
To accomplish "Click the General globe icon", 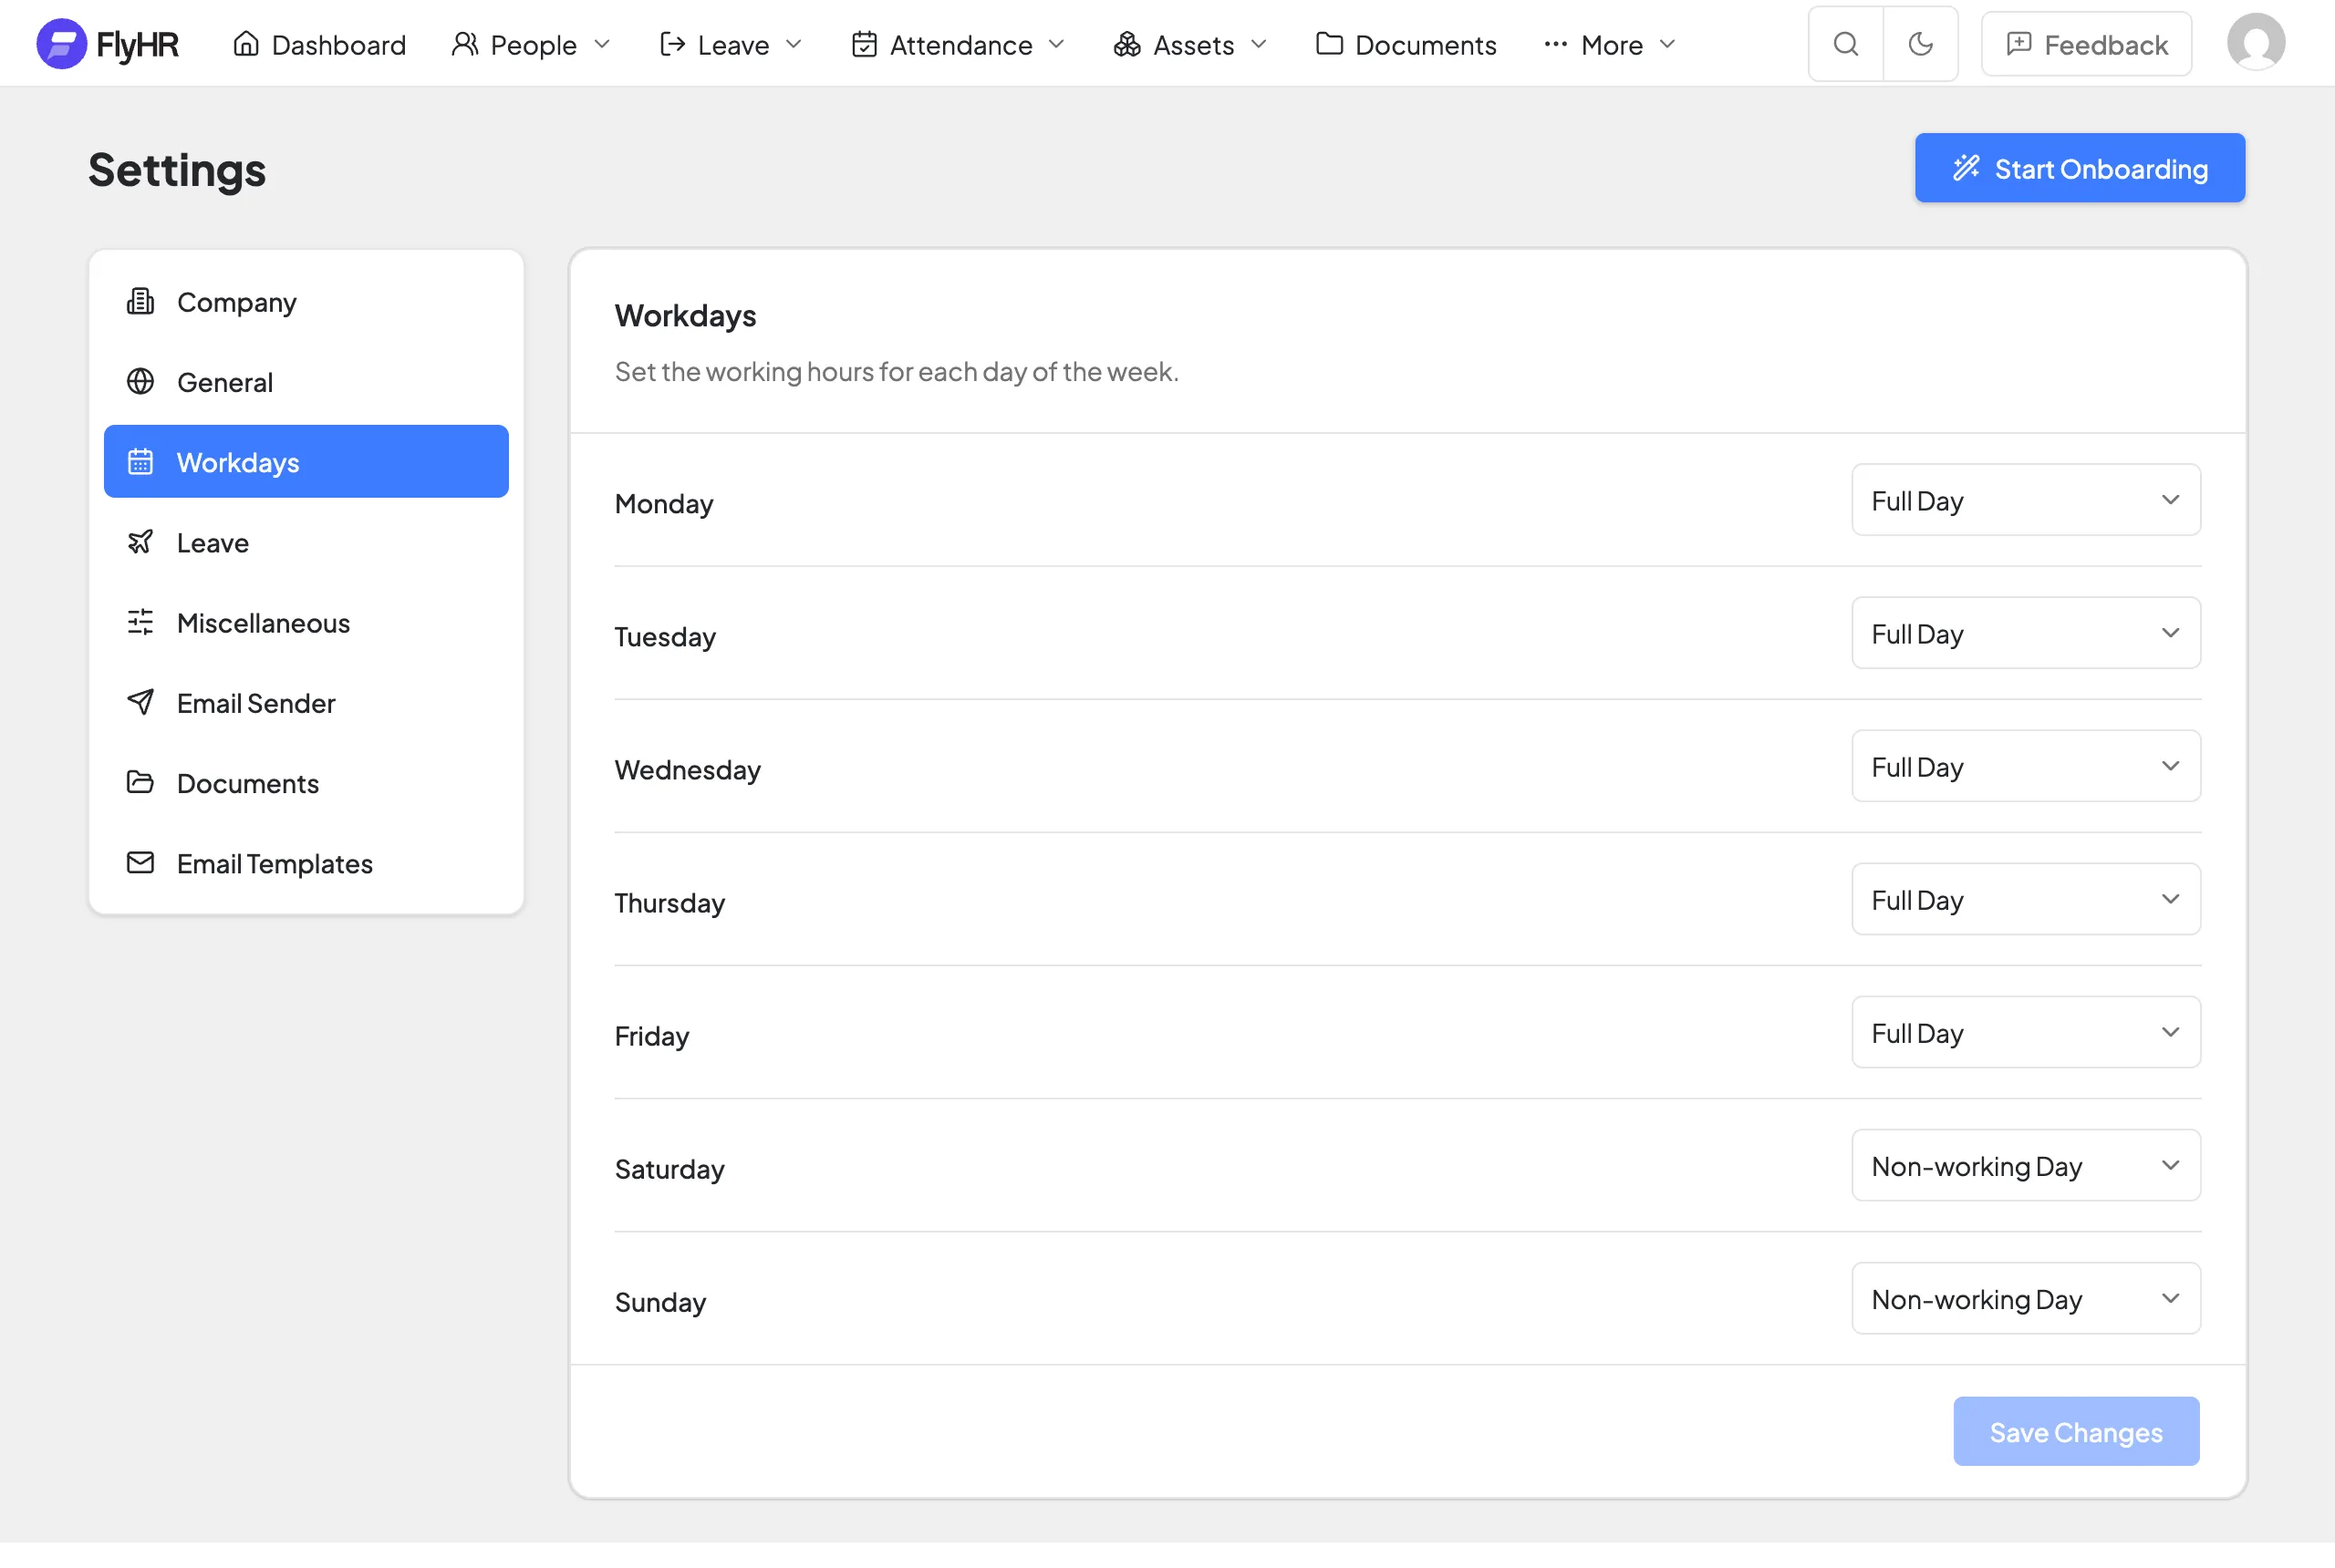I will point(140,381).
